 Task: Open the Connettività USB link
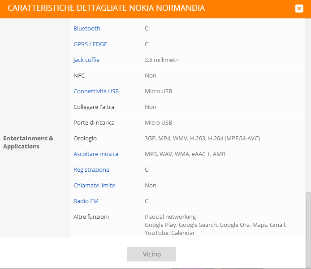(96, 91)
